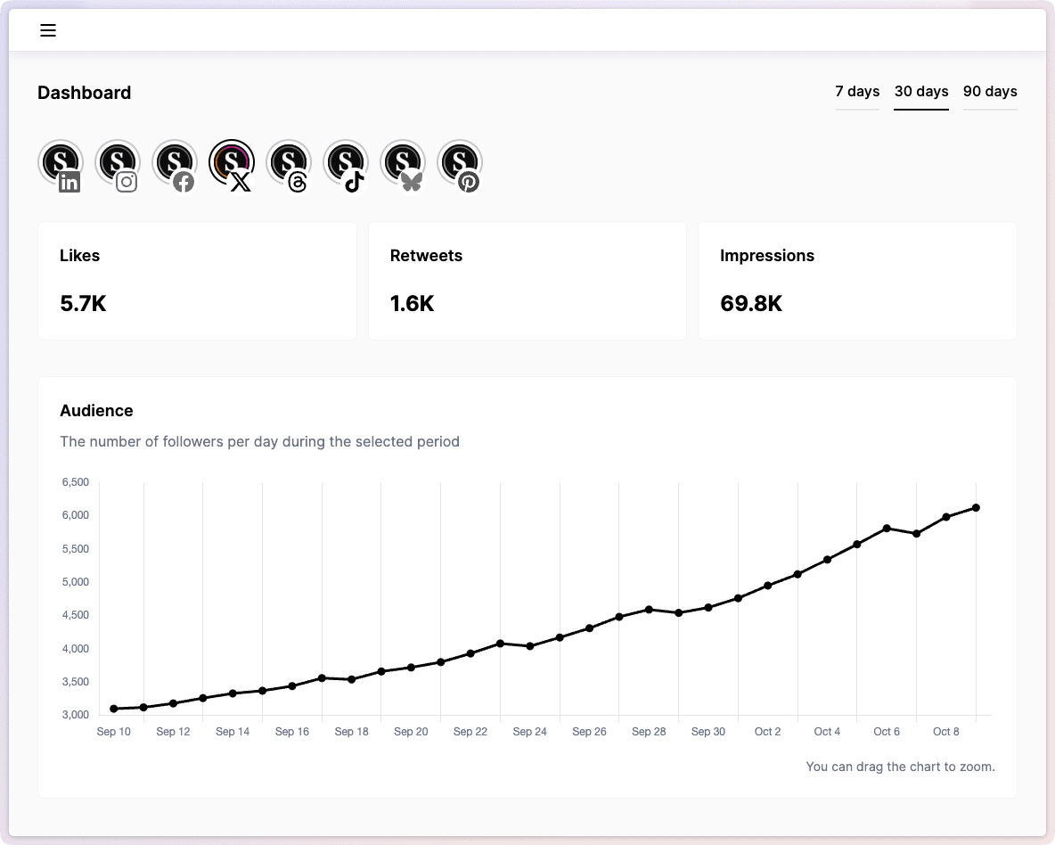This screenshot has height=845, width=1055.
Task: Click the Likes 5.7K stat card
Action: click(197, 281)
